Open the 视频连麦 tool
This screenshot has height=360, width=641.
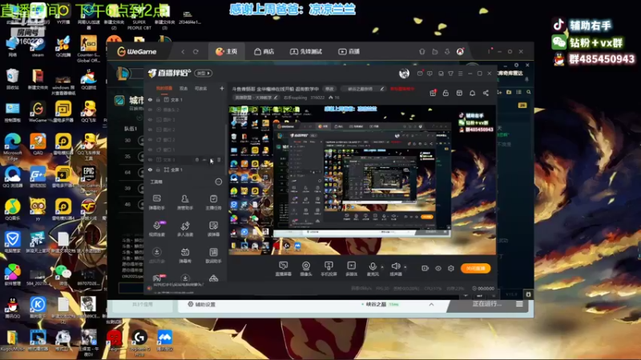click(157, 229)
